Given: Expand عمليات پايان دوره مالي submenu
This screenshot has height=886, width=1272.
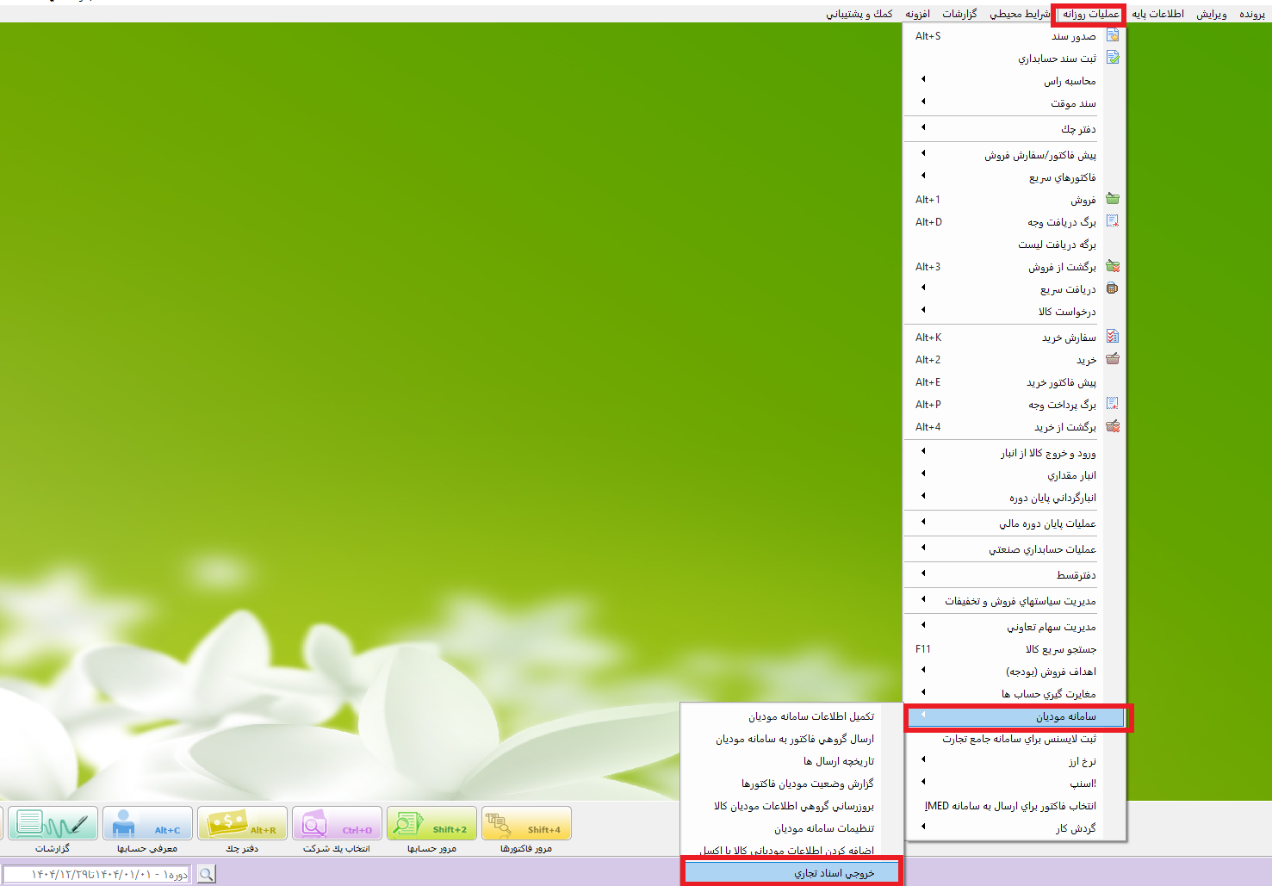Looking at the screenshot, I should click(1046, 524).
